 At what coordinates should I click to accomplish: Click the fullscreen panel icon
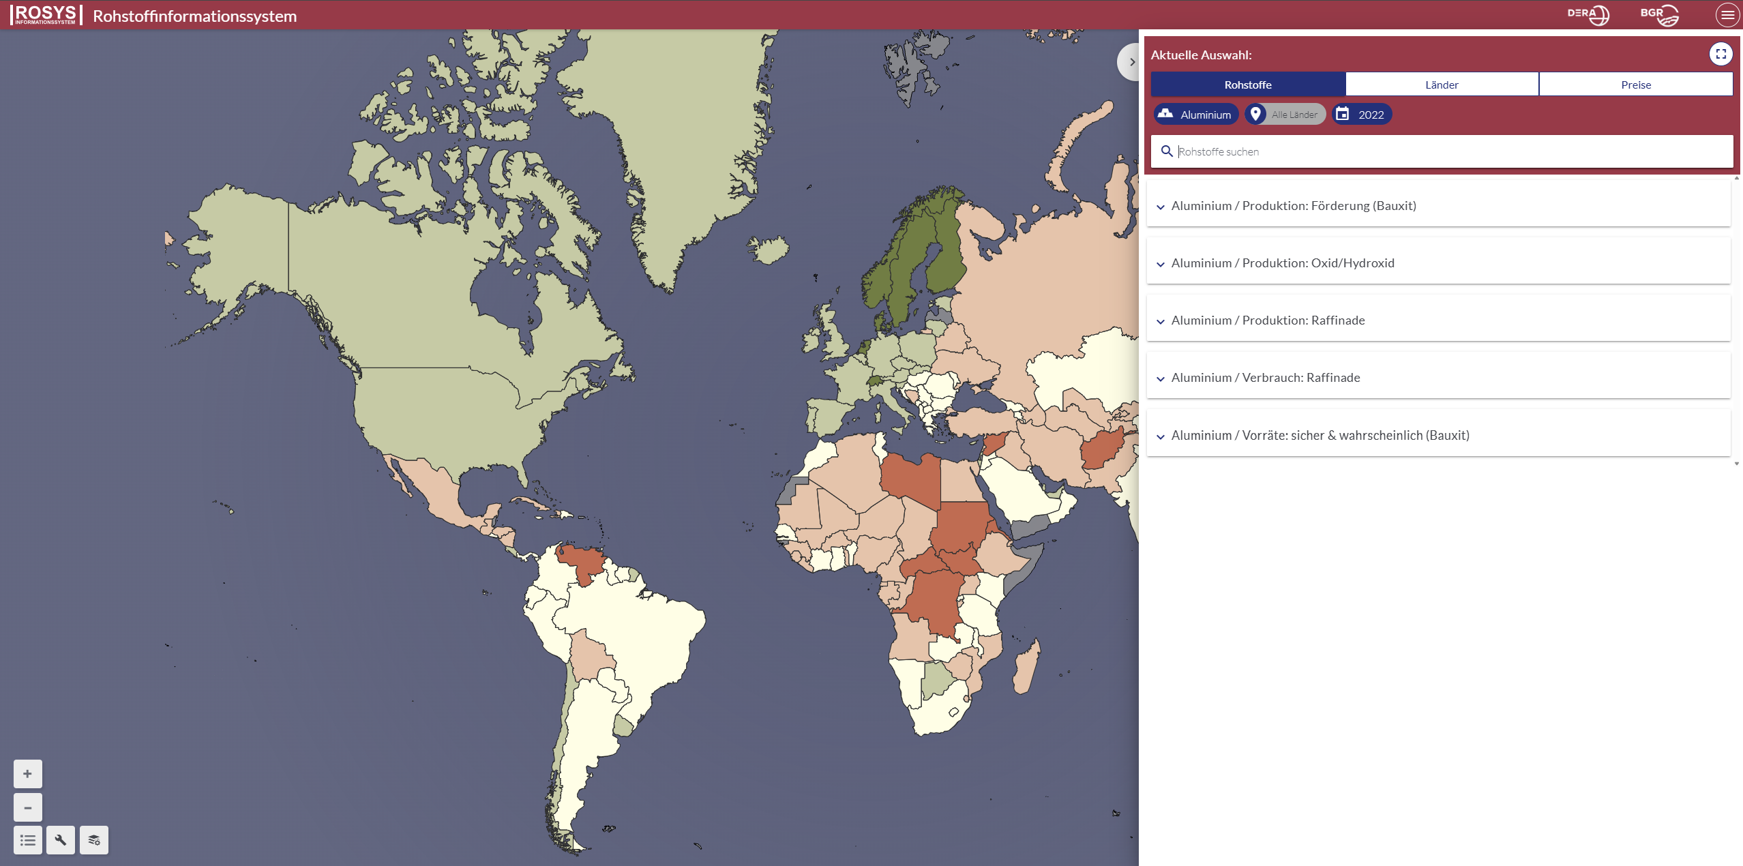tap(1720, 54)
